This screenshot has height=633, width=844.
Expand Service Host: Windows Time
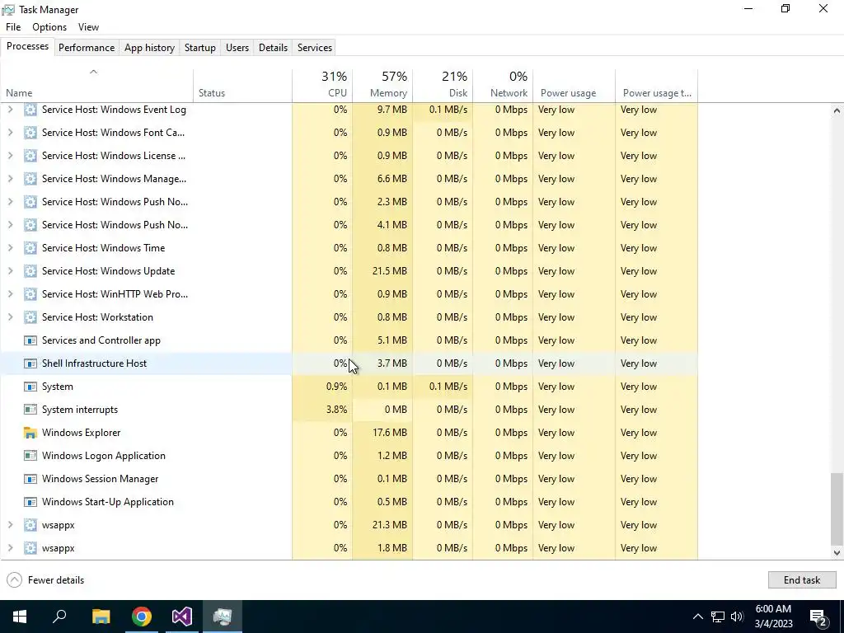click(10, 248)
